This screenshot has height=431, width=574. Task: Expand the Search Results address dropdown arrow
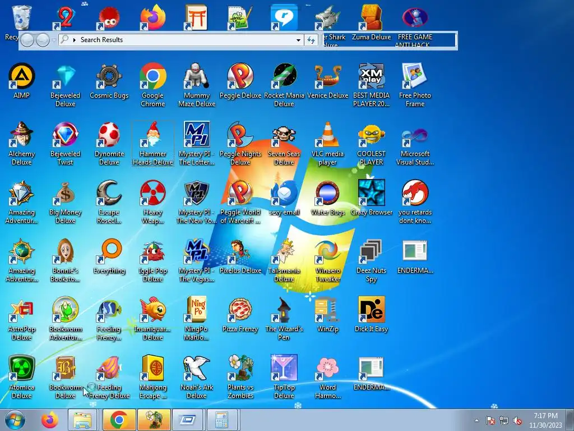click(x=299, y=40)
